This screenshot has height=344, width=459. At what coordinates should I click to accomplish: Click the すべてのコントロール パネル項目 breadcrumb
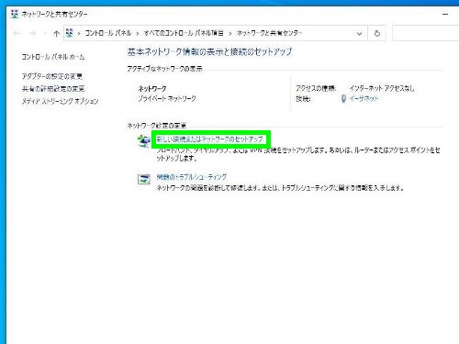click(x=184, y=33)
